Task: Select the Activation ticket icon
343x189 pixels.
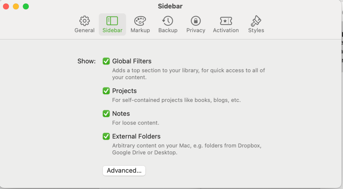Action: pos(226,21)
